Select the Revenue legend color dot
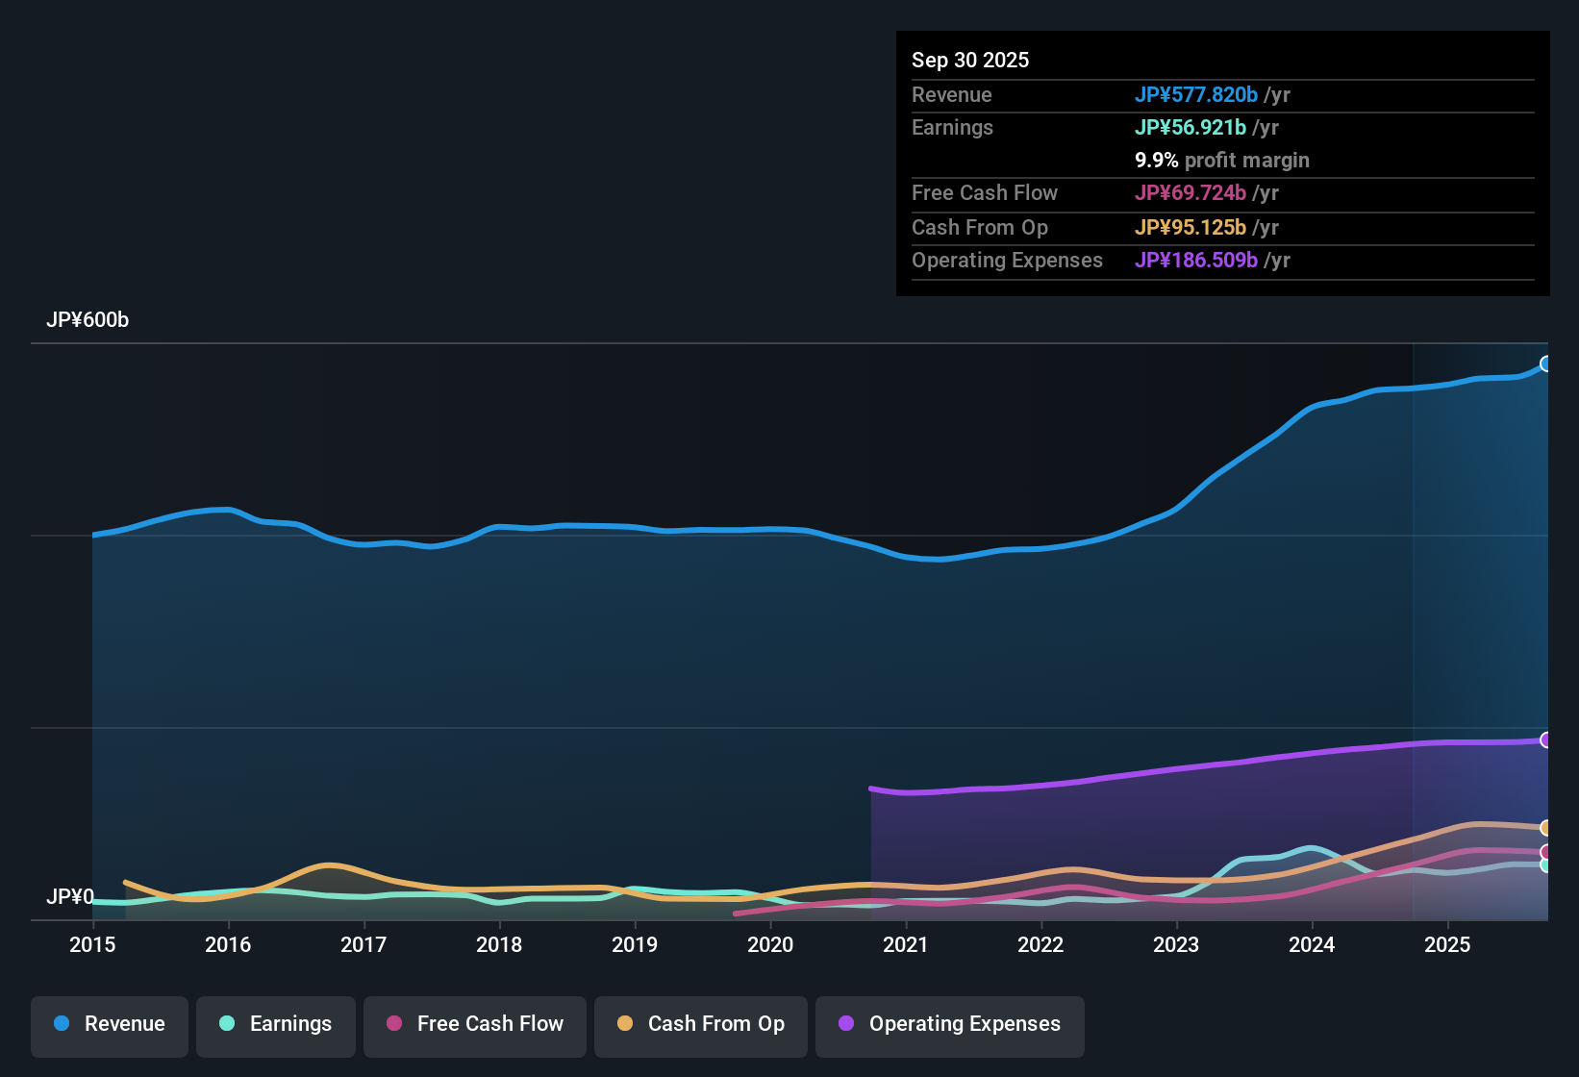 point(61,1024)
